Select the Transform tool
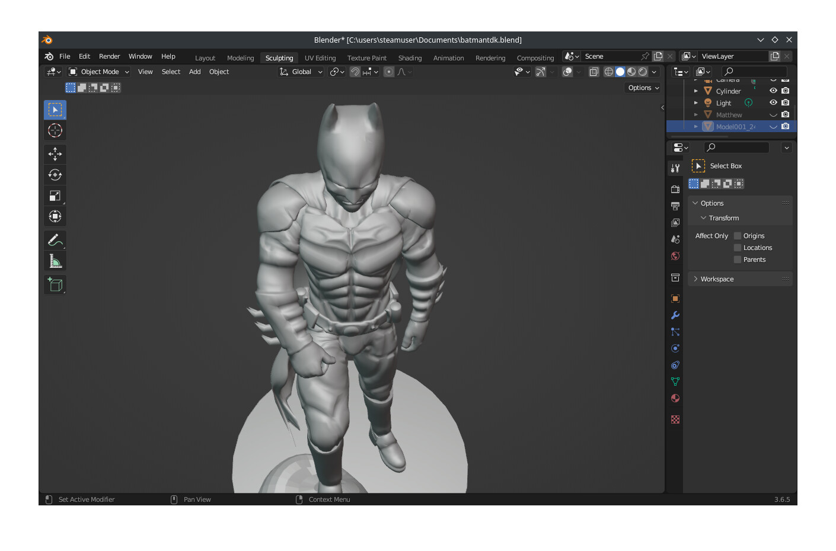Viewport: 836px width, 551px height. (55, 216)
